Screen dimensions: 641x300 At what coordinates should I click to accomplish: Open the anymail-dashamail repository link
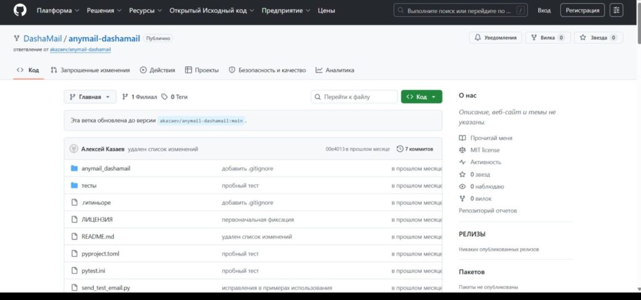(x=105, y=39)
